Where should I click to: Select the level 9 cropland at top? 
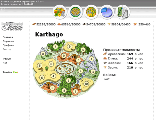point(70,46)
